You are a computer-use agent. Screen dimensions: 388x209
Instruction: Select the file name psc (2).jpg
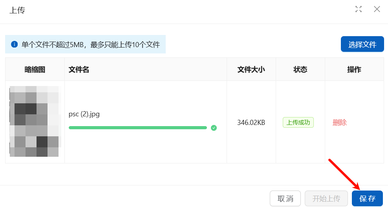click(x=84, y=114)
